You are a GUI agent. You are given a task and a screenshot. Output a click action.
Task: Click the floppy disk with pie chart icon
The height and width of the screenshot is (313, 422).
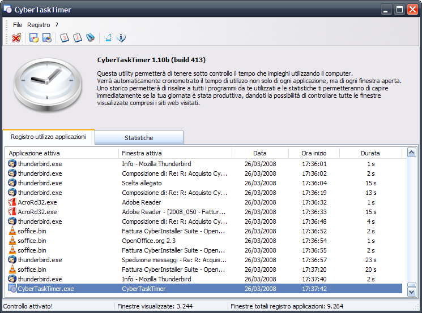pos(47,38)
